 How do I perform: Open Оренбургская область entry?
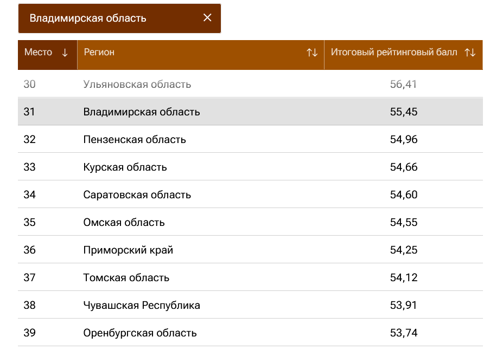[x=250, y=333]
